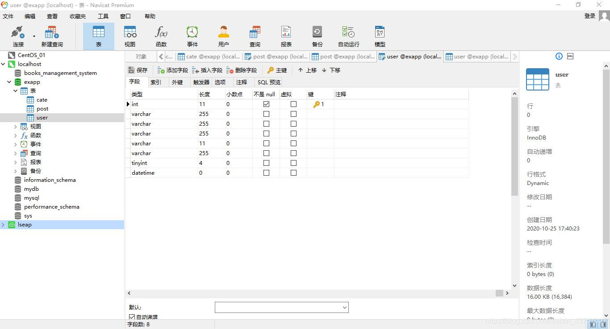Switch to cate @exapp document tab
Viewport: 610px width, 329px height.
(x=209, y=57)
